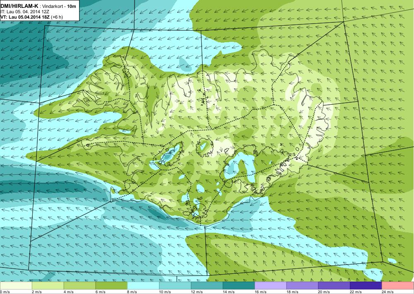
Task: Click the '22 m/s' legend label
Action: [x=356, y=292]
